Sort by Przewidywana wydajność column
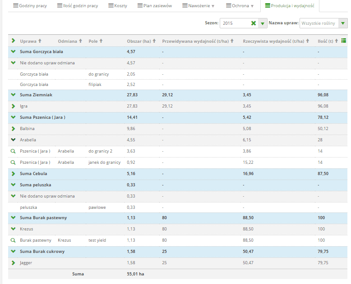The image size is (351, 284). tap(198, 41)
